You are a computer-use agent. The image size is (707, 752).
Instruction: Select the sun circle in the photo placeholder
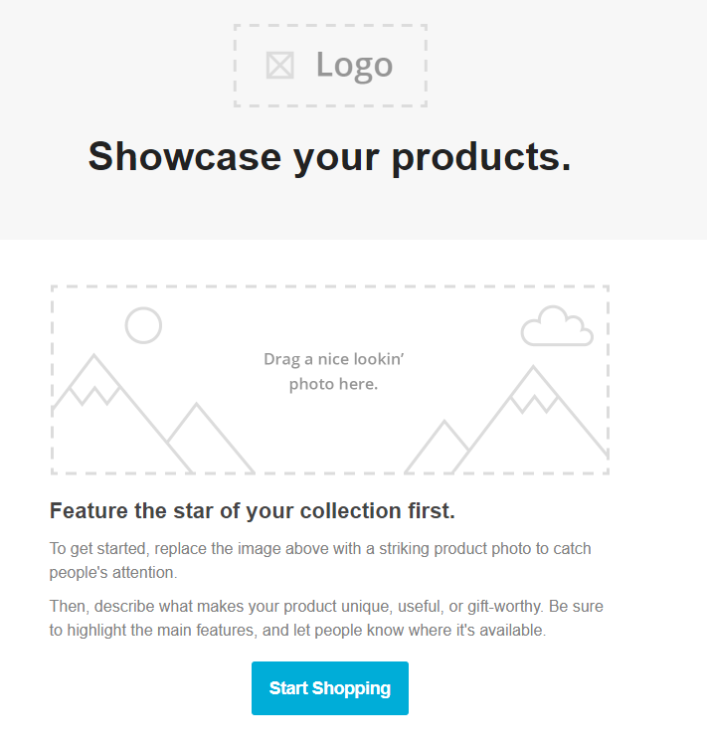(x=143, y=325)
